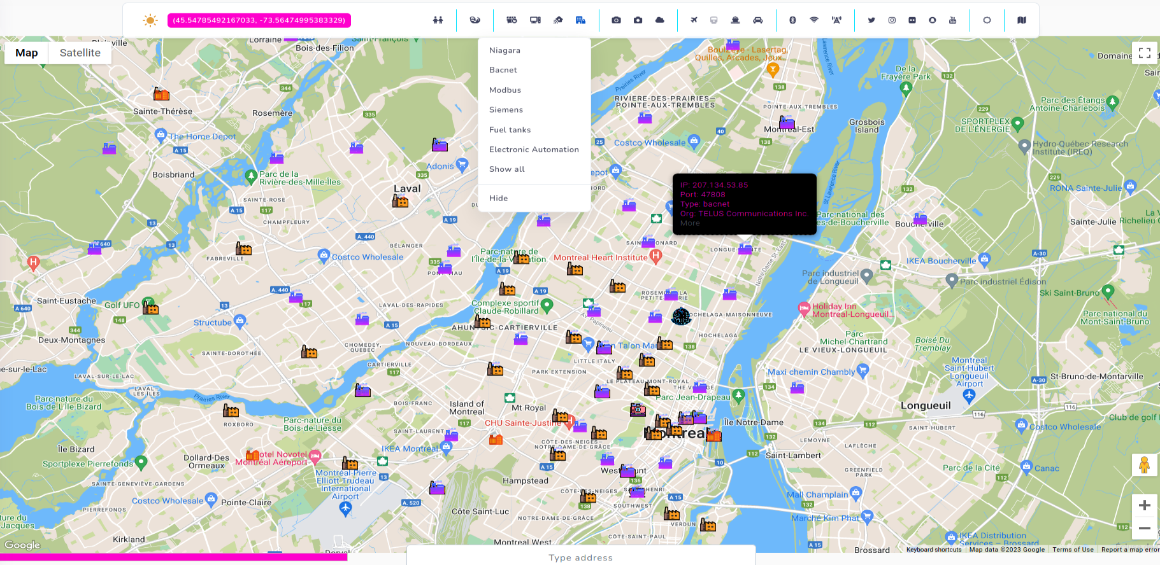This screenshot has width=1160, height=565.
Task: Click the dark globe marker near Hochelaga-Maisonneuve
Action: [681, 316]
